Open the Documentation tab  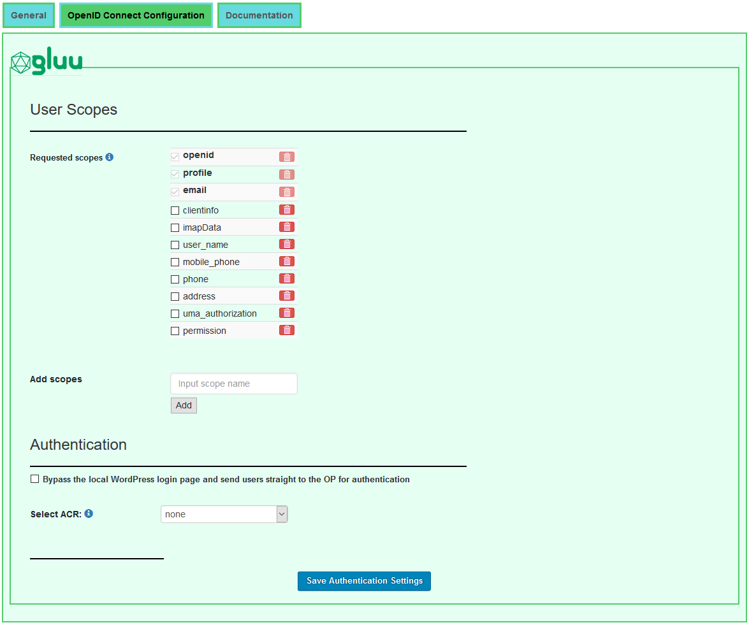click(x=259, y=15)
